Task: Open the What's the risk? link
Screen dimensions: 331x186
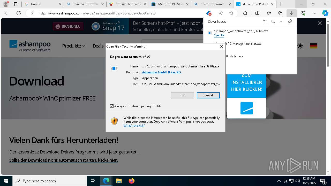Action: point(134,126)
